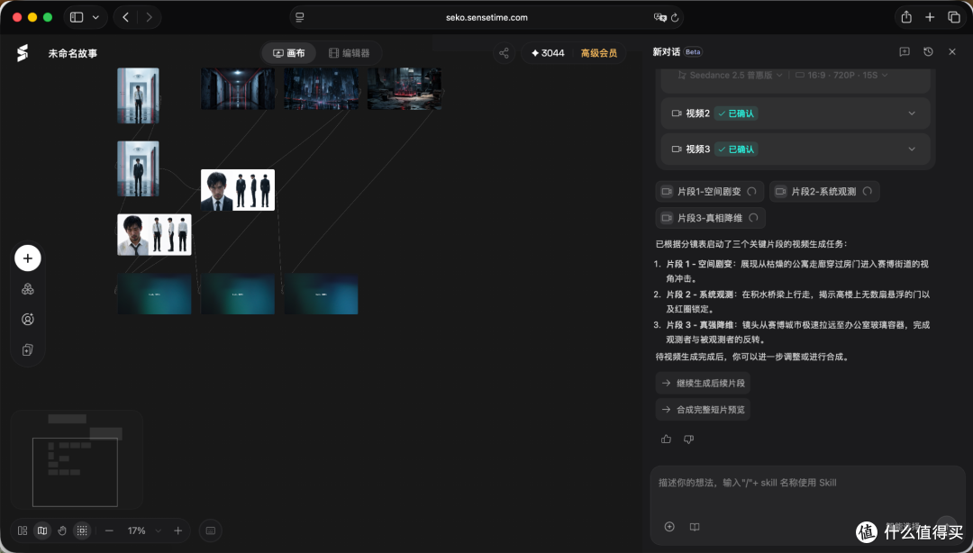Viewport: 973px width, 553px height.
Task: Open the character profile icon in left toolbar
Action: (x=28, y=320)
